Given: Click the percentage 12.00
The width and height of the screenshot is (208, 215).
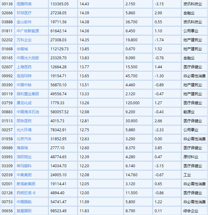Looking at the screenshot, I should (x=84, y=193).
